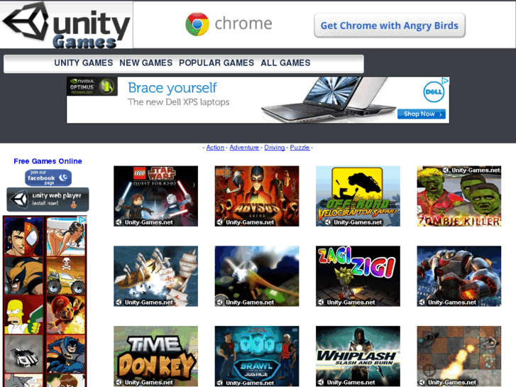Click the Batman sidebar game icon
This screenshot has width=516, height=387.
(66, 354)
